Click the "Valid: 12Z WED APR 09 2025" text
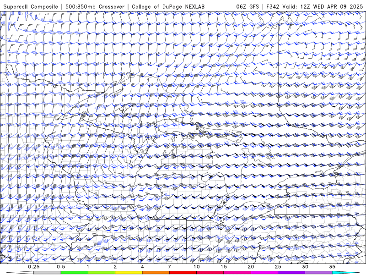Viewport: 366px width, 275px height. click(323, 6)
